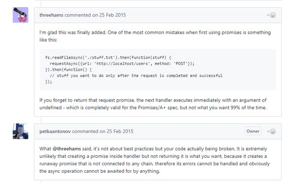Click the petkaantonov username link
Image resolution: width=287 pixels, height=183 pixels.
click(55, 131)
